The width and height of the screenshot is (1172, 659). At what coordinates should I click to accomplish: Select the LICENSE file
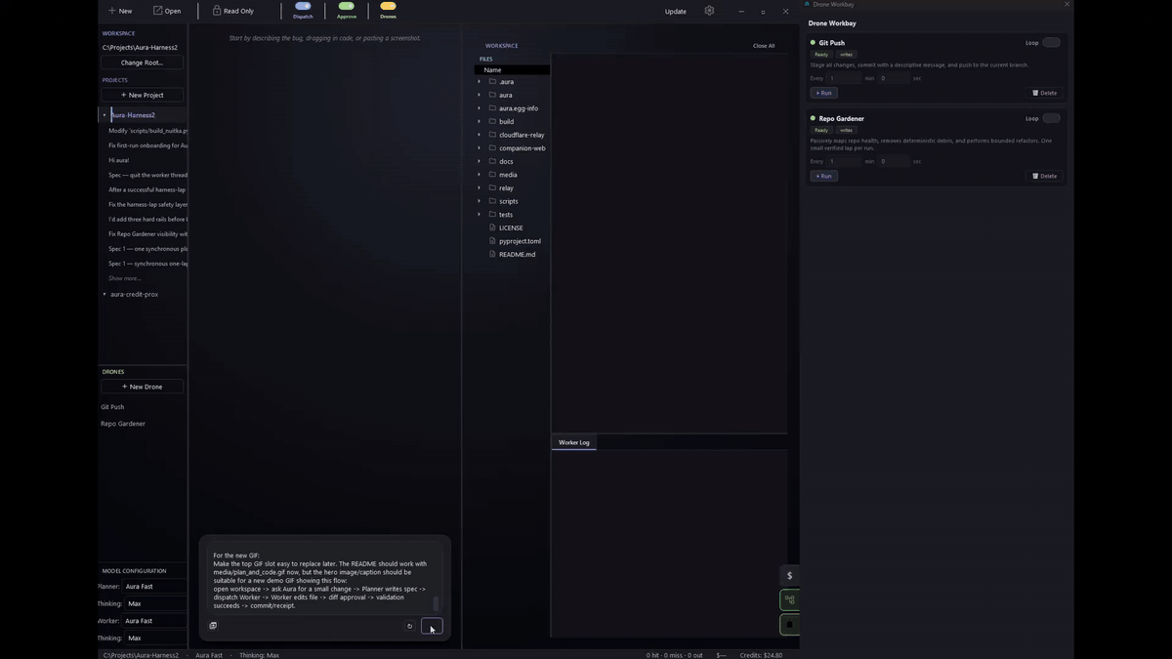coord(511,227)
